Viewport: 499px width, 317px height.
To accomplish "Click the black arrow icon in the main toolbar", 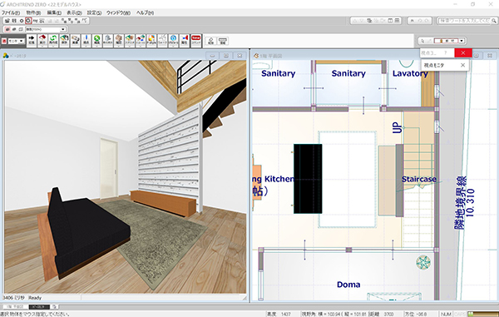I will (32, 40).
